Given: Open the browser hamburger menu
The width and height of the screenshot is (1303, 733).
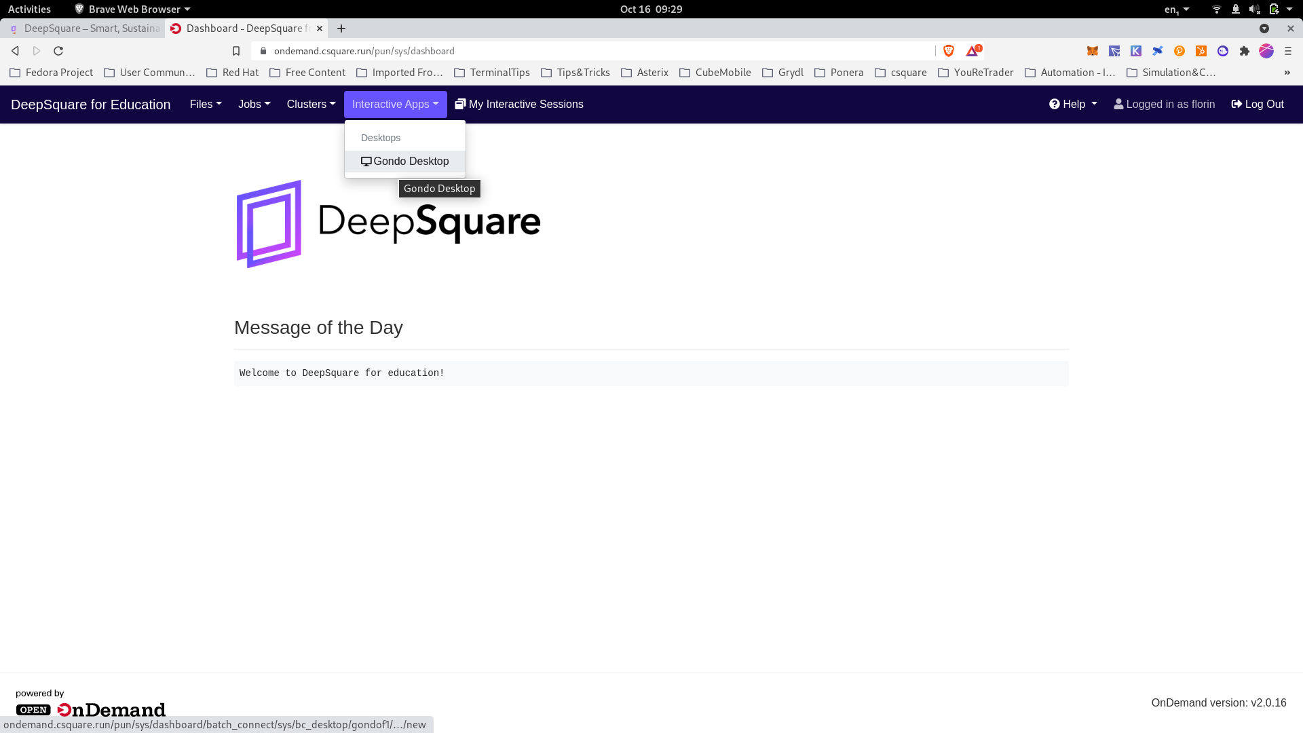Looking at the screenshot, I should [1288, 51].
